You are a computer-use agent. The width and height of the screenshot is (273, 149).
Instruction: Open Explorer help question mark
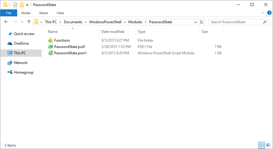[x=269, y=13]
